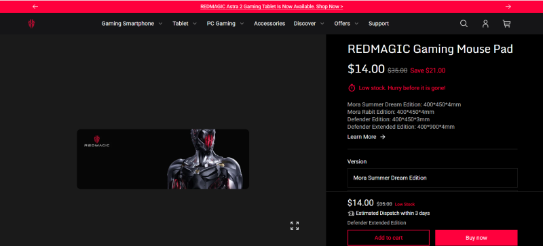This screenshot has height=246, width=543.
Task: Click 'Estimated Dispatch within 3 days' text
Action: (x=393, y=213)
